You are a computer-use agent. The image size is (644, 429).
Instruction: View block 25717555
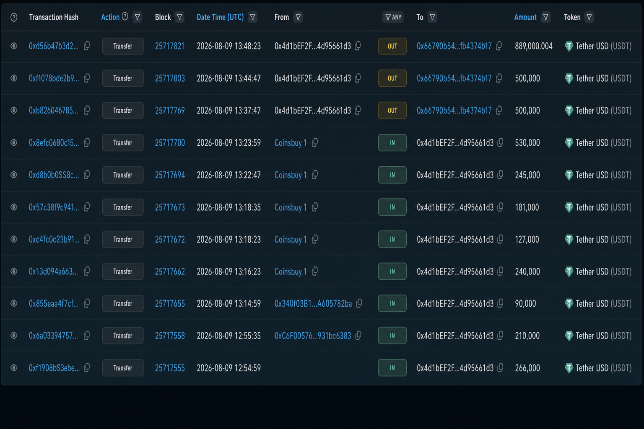pyautogui.click(x=170, y=368)
